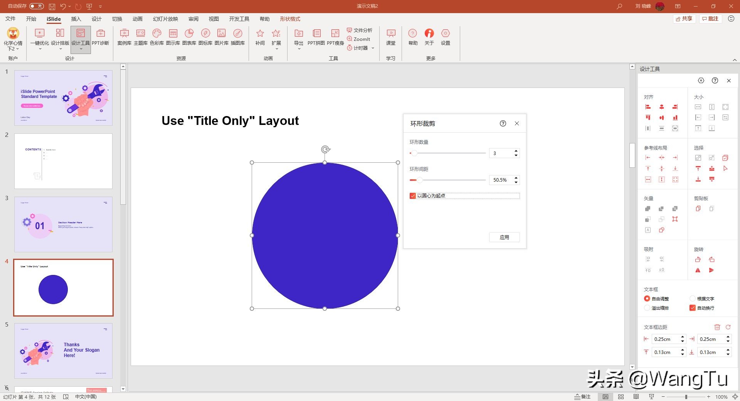Expand 导出 export dropdown
Viewport: 740px width, 401px height.
point(299,49)
